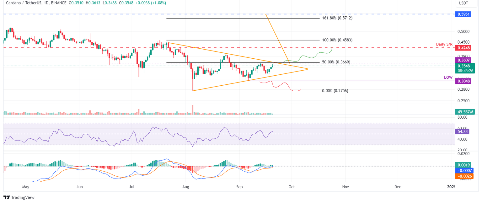
Task: Select the Daily S/R text label
Action: coord(444,44)
